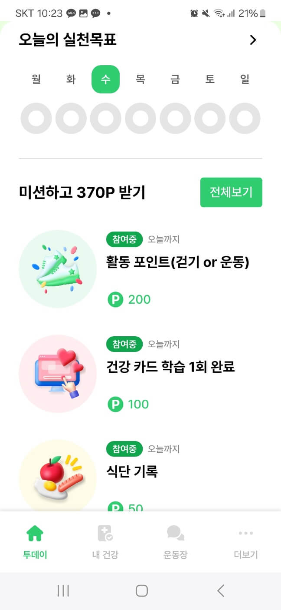Tap the sneaker mission illustration icon
The width and height of the screenshot is (281, 610).
point(58,269)
